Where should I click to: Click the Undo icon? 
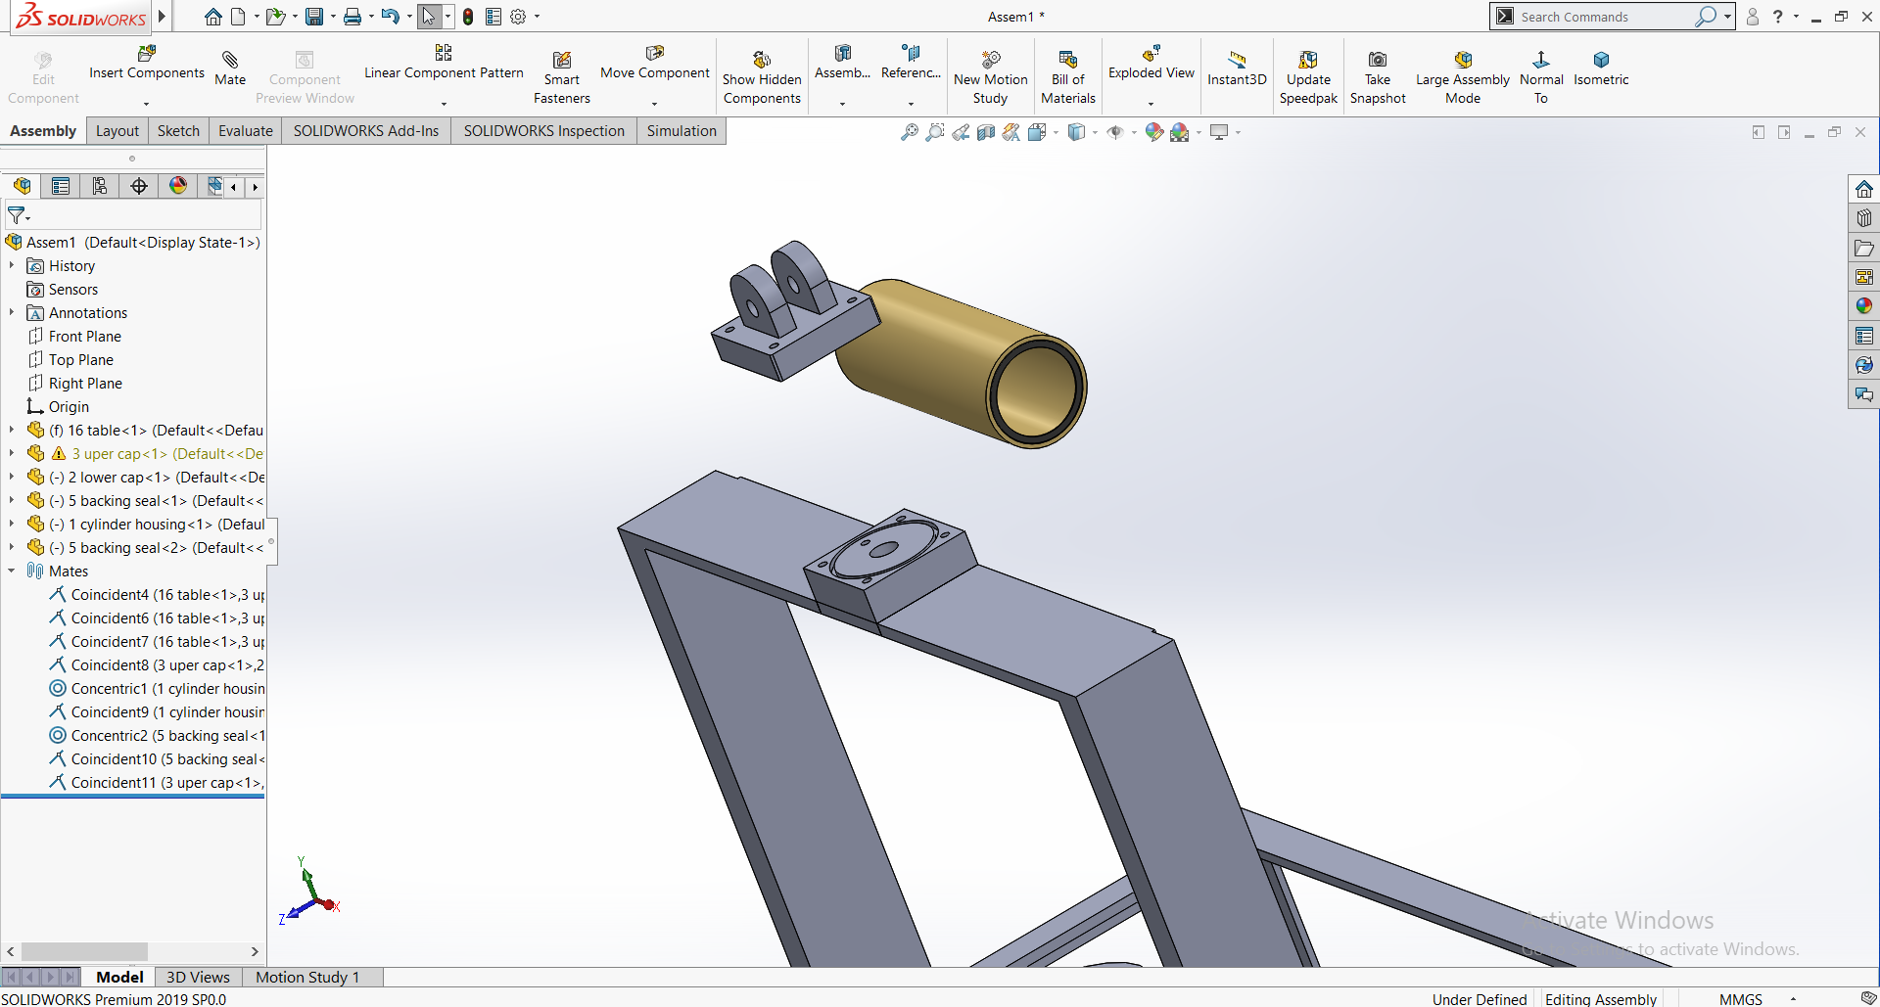click(x=390, y=17)
